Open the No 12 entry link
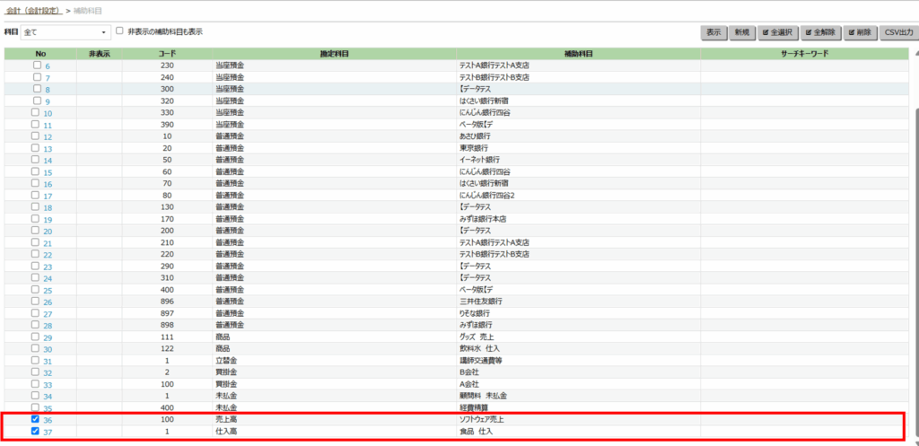Image resolution: width=919 pixels, height=446 pixels. tap(48, 136)
